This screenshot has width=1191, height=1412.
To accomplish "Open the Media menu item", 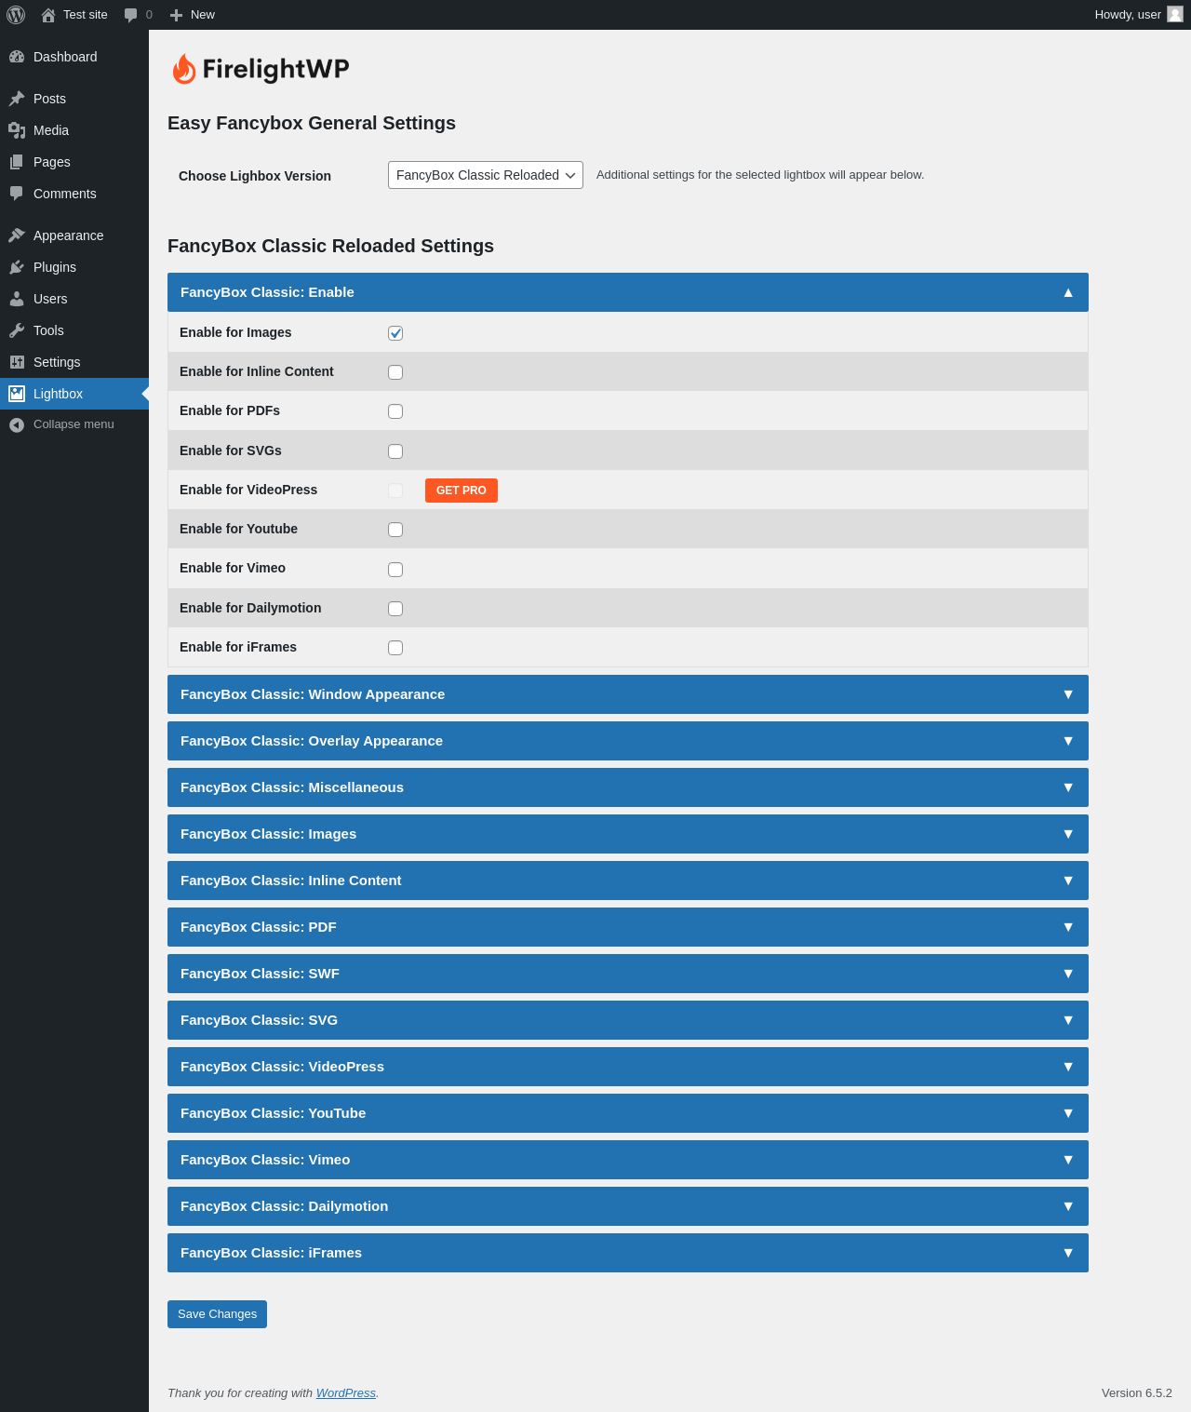I will tap(74, 130).
